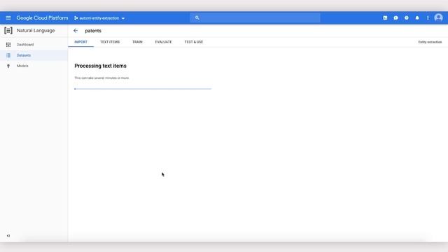Open the hamburger navigation menu
Viewport: 448px width, 252px height.
[x=8, y=18]
